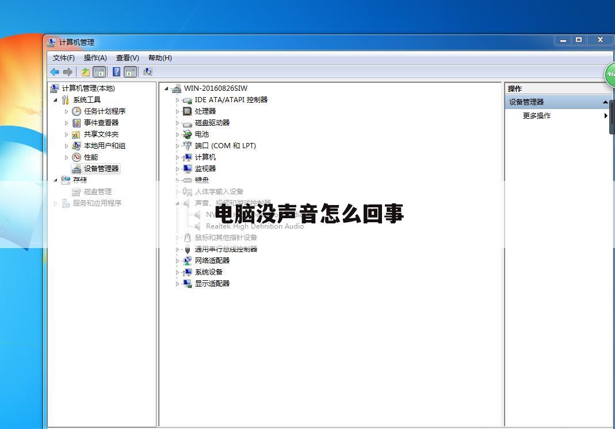Click the 任务计划程序 clock icon

(x=77, y=111)
